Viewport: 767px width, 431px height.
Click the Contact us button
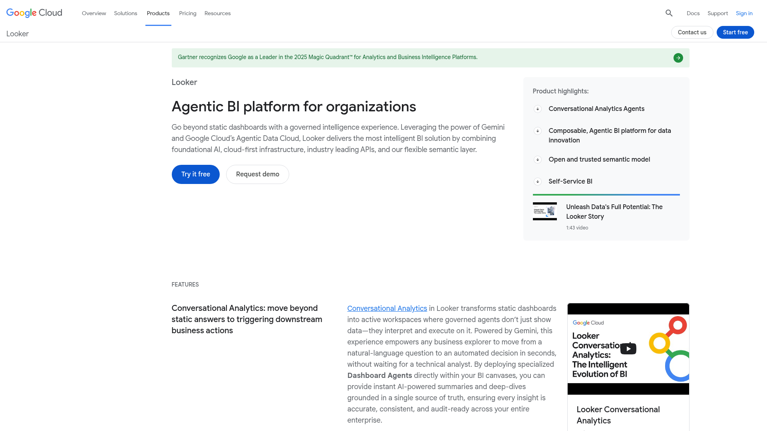(692, 32)
